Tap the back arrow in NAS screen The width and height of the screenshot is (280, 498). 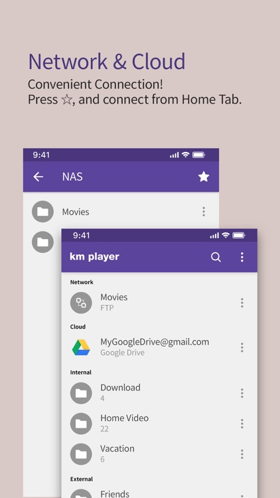tap(38, 177)
